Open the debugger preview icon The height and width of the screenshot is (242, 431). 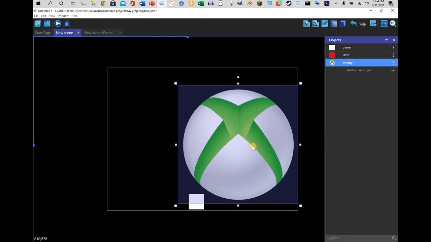pos(67,24)
